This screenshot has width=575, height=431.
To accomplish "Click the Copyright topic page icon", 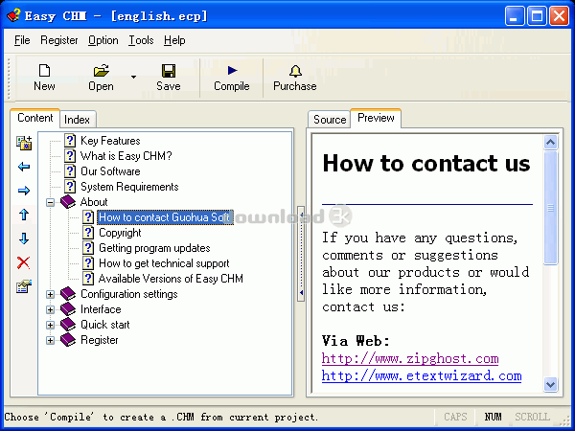I will coord(88,233).
